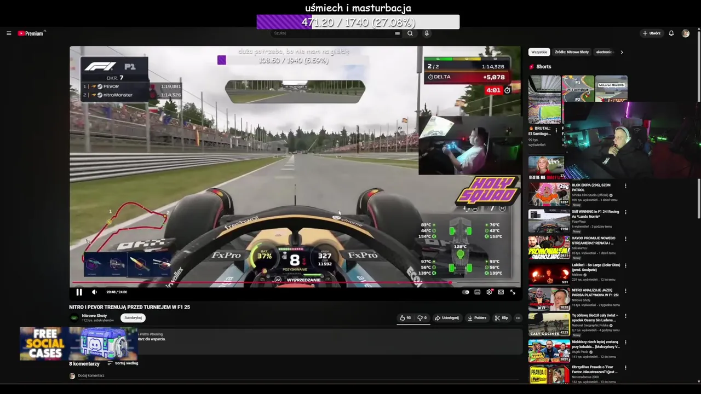The width and height of the screenshot is (701, 394).
Task: Click the Pobierz download button
Action: [476, 318]
